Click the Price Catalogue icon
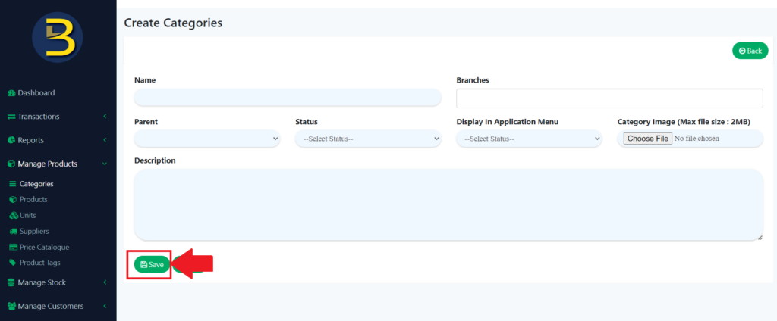Image resolution: width=777 pixels, height=321 pixels. (x=12, y=248)
